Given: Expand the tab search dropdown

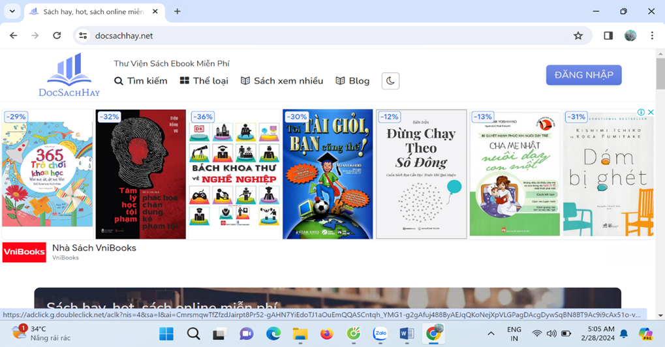Looking at the screenshot, I should point(12,11).
